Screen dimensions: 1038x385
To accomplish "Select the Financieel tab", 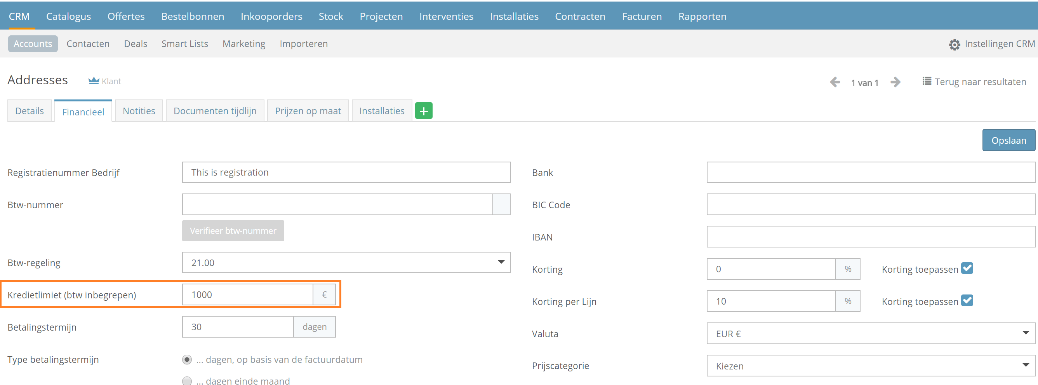I will tap(83, 111).
